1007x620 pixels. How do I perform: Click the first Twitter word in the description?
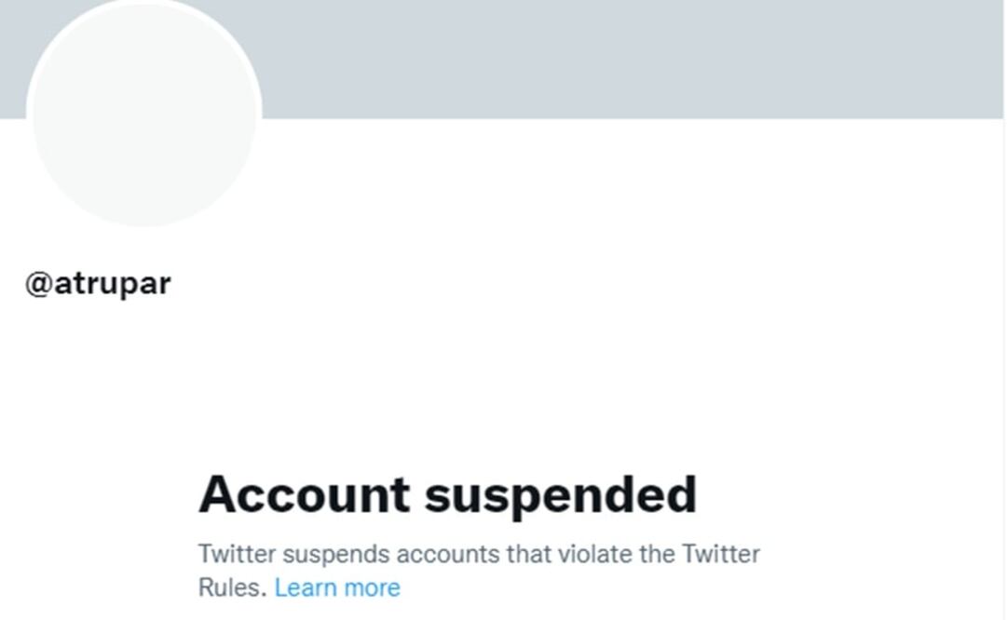tap(237, 554)
